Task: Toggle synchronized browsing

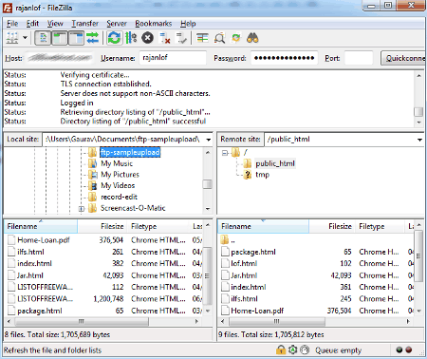Action: pos(236,38)
